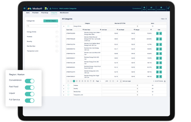Switch to the Price Book tab
The width and height of the screenshot is (191, 122).
[x=35, y=13]
